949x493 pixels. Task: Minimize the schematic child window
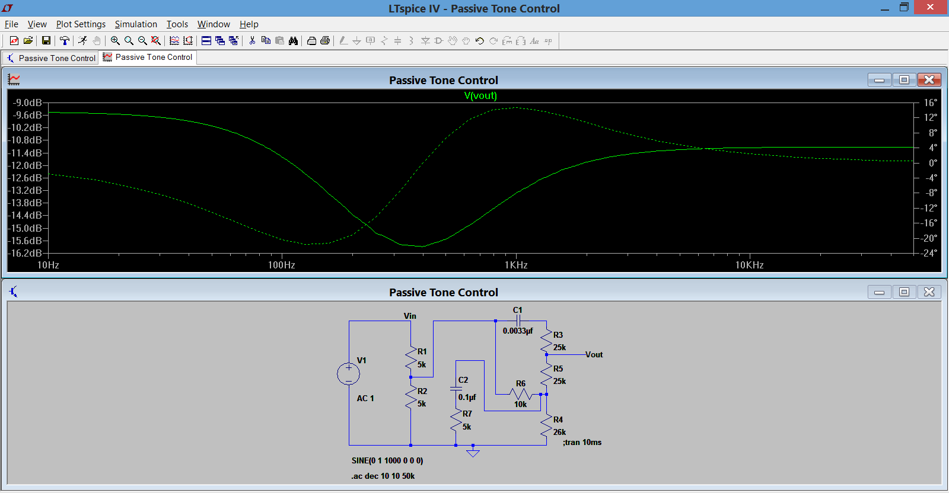[x=879, y=292]
